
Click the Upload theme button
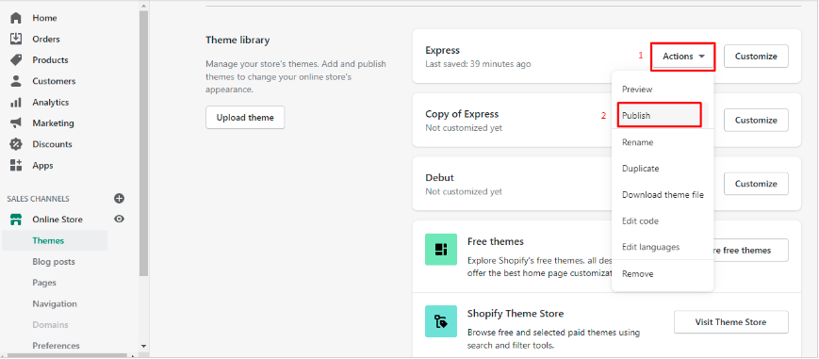pos(245,118)
